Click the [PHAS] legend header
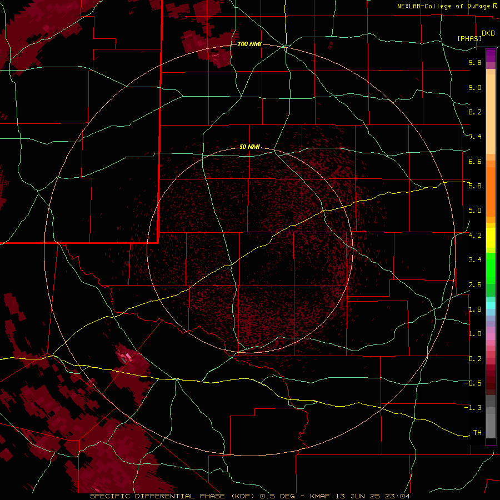Viewport: 500px width, 500px height. [x=469, y=38]
